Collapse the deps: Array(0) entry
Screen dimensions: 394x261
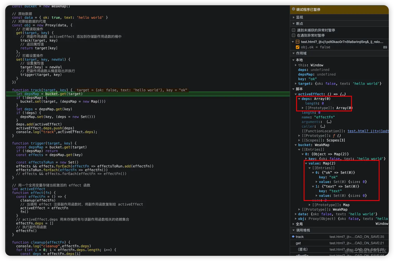tap(299, 99)
